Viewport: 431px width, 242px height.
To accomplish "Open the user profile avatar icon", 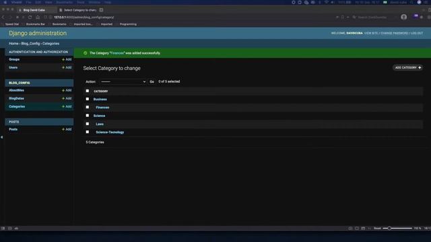I will 403,17.
